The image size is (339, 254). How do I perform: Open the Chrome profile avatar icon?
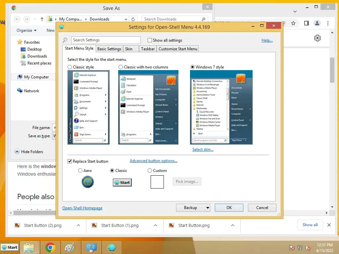click(x=317, y=23)
